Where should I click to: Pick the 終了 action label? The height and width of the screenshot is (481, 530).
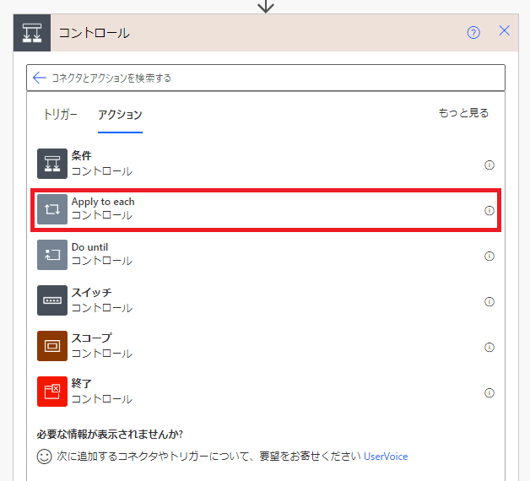coord(82,384)
